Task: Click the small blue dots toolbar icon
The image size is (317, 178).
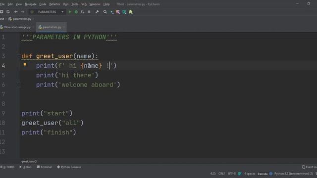Action: pyautogui.click(x=112, y=12)
